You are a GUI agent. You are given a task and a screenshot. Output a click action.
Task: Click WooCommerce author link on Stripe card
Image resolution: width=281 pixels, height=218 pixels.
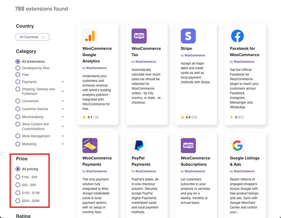[x=195, y=55]
